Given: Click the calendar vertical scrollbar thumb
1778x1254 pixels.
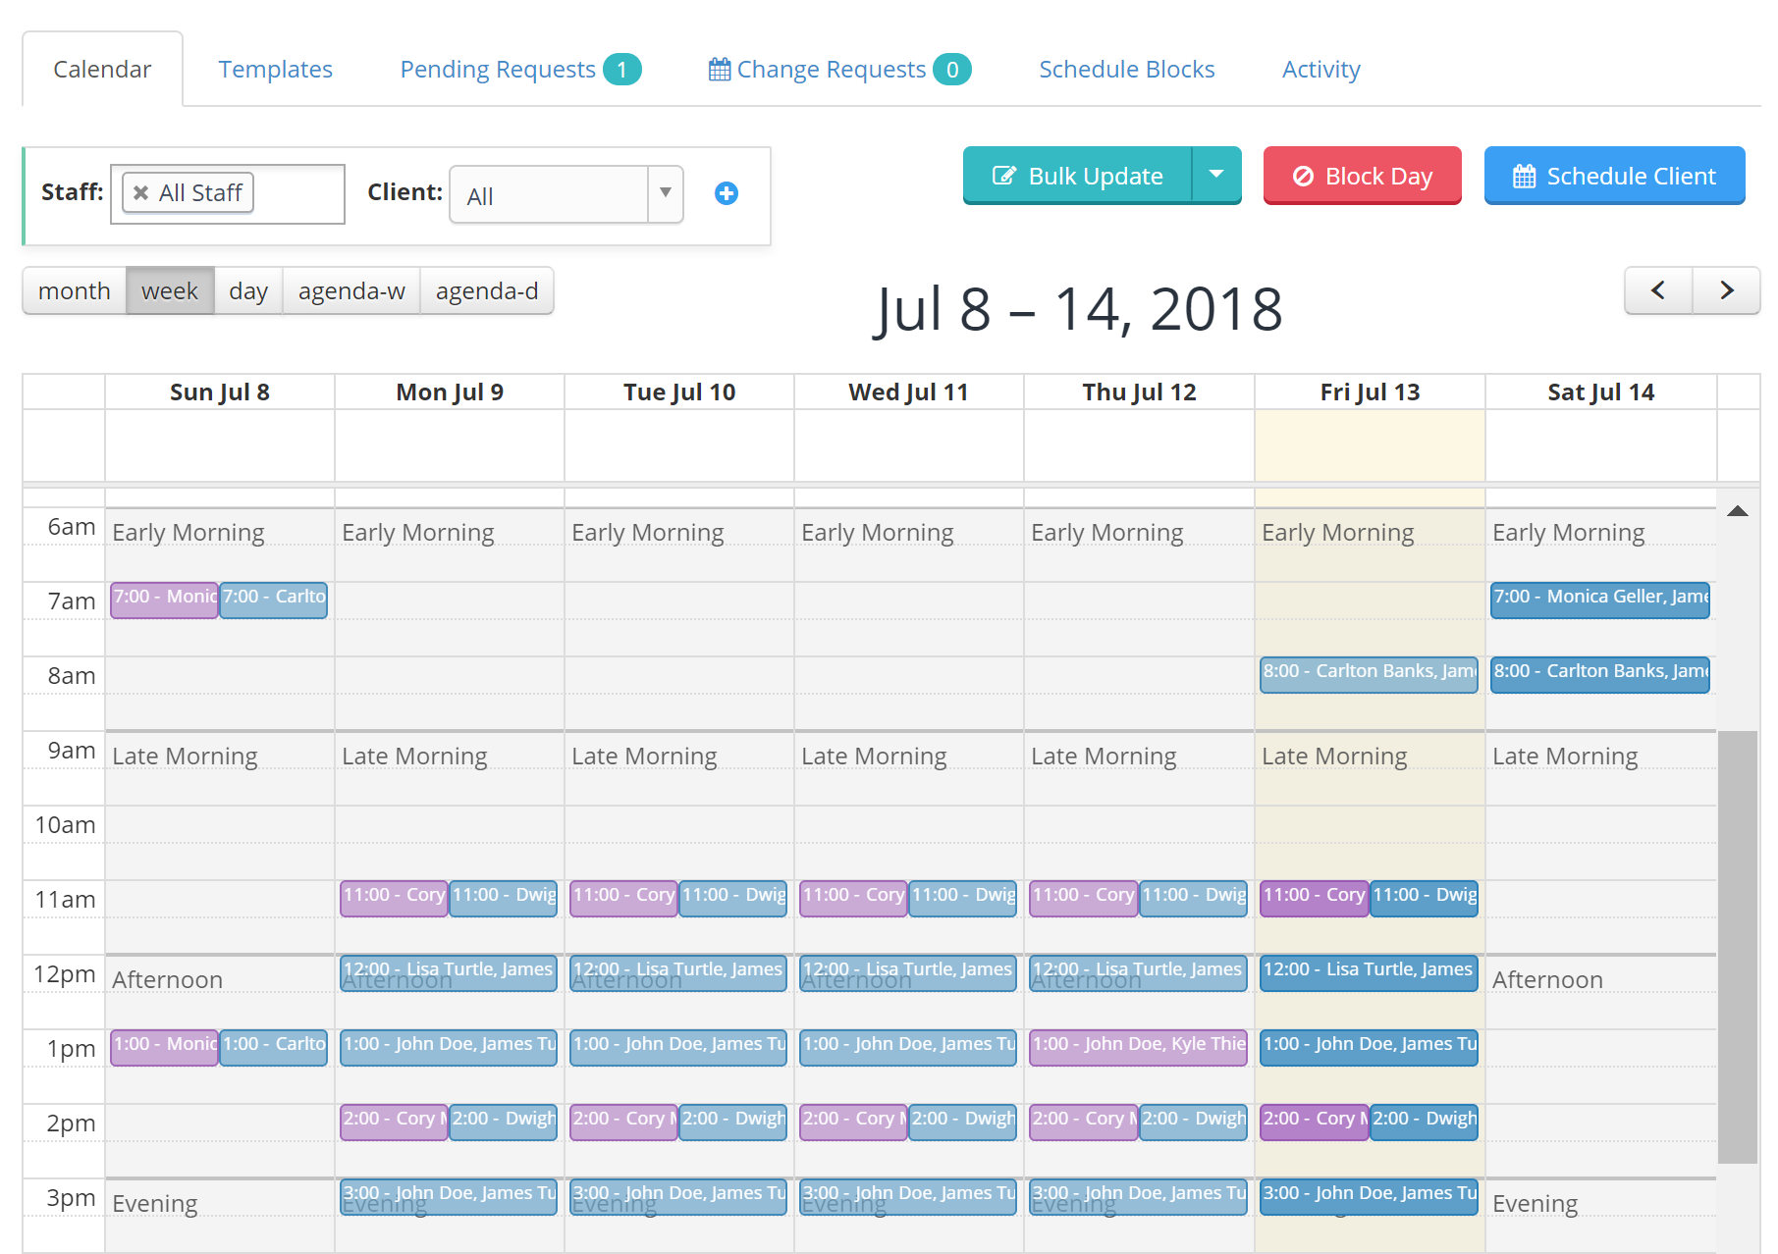Looking at the screenshot, I should pos(1738,947).
